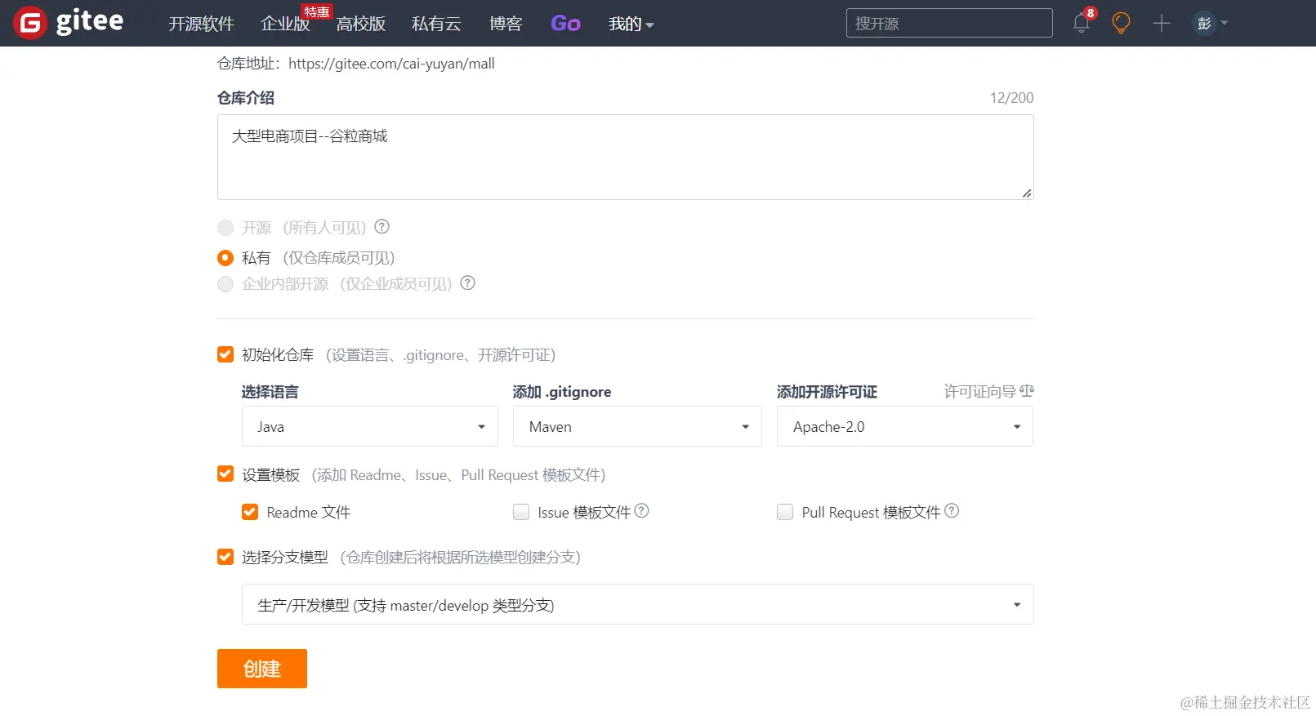Open the Java language dropdown
This screenshot has width=1316, height=716.
(370, 426)
